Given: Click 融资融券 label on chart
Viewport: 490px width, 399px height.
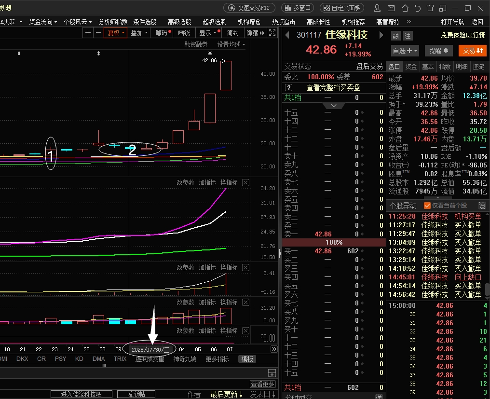Looking at the screenshot, I should click(196, 44).
